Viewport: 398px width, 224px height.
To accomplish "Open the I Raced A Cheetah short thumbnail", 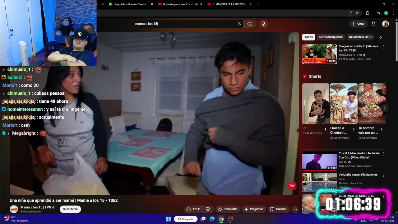I will 344,104.
